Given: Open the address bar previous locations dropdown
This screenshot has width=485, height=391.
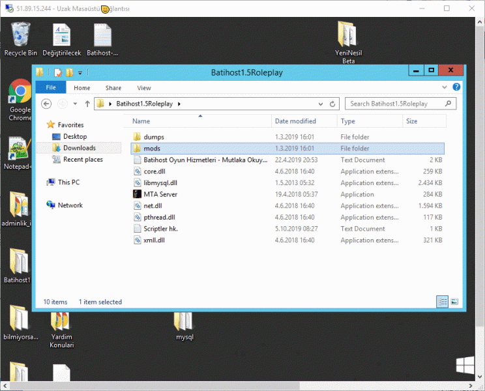Looking at the screenshot, I should click(321, 104).
